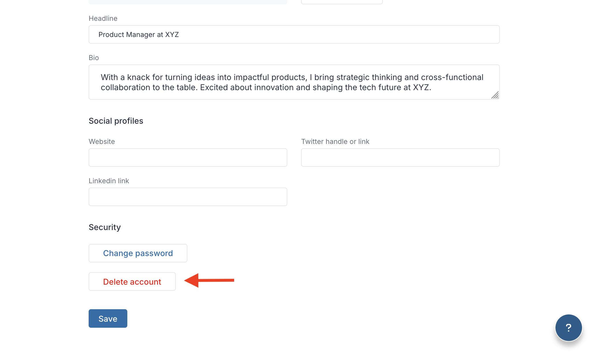The width and height of the screenshot is (593, 352).
Task: Click the partially visible top-right input box
Action: (342, 2)
